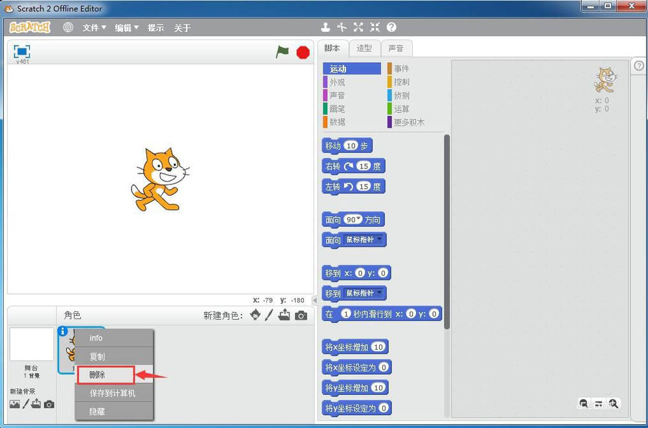Switch to the 声音 tab
648x428 pixels.
coord(397,48)
